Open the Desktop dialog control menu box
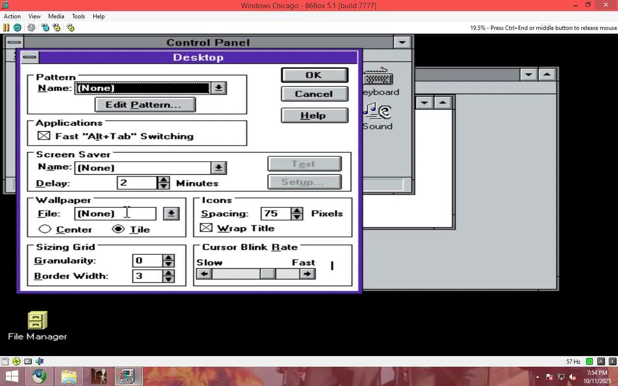 29,57
